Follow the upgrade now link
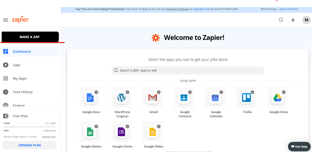This screenshot has height=152, width=312. point(201,9)
